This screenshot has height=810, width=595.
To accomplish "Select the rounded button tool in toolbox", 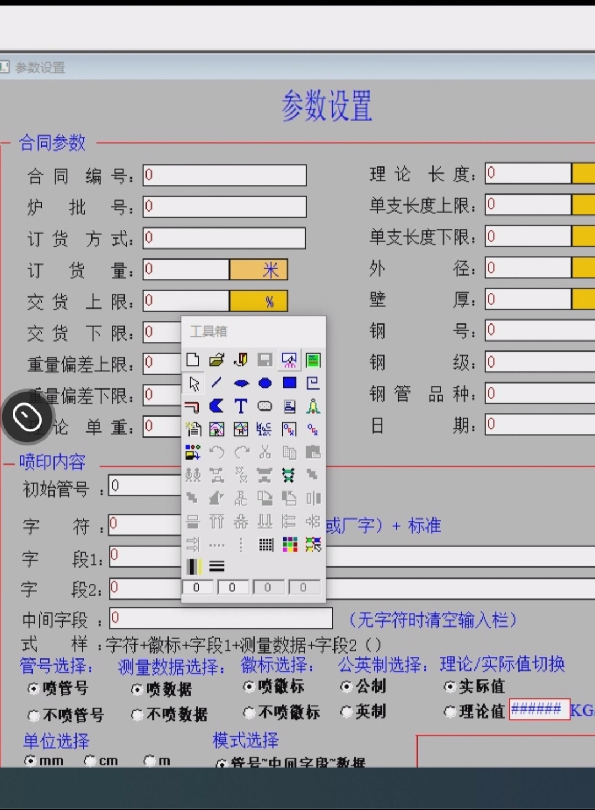I will (x=265, y=407).
